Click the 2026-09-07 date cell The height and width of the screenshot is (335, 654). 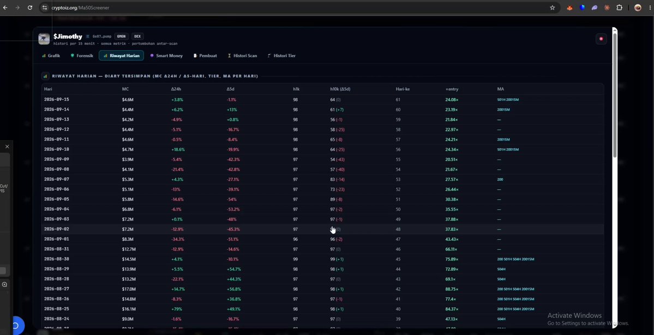tap(57, 180)
